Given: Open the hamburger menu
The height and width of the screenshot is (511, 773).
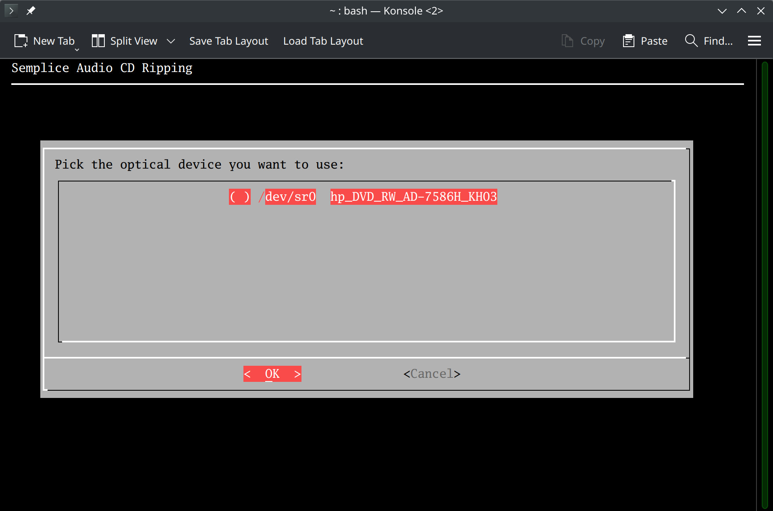Looking at the screenshot, I should [x=754, y=41].
